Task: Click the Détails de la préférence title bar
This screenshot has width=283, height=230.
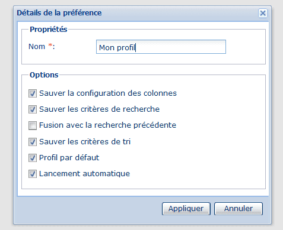Action: pos(136,13)
